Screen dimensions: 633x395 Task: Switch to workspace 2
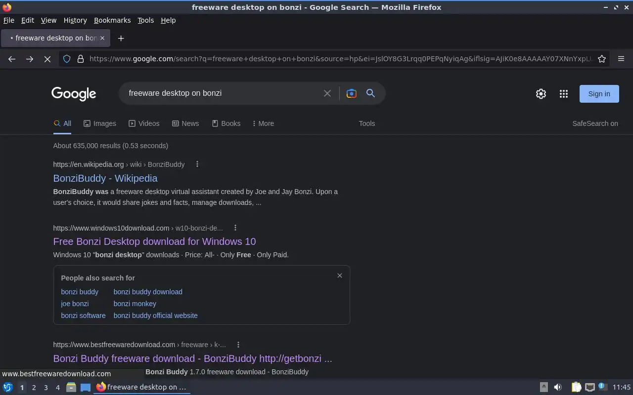pyautogui.click(x=34, y=388)
